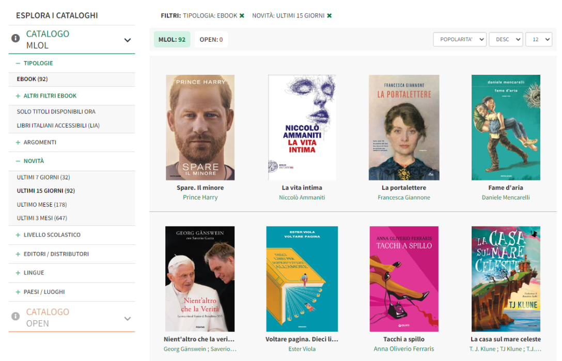
Task: Switch to the OPEN: 0 results tab
Action: click(x=211, y=40)
